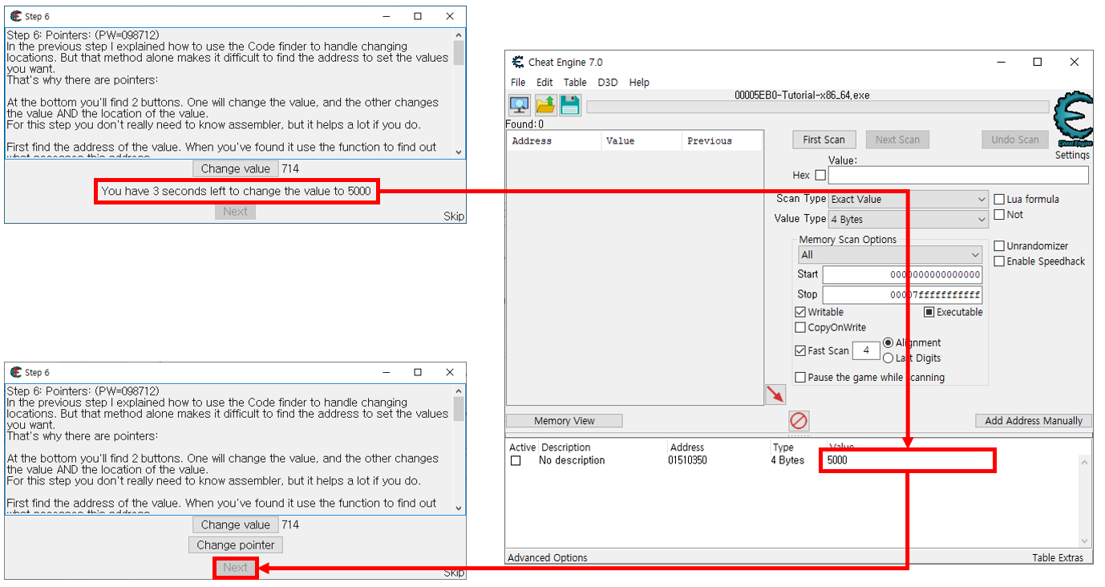
Task: Click the First Scan button
Action: tap(824, 140)
